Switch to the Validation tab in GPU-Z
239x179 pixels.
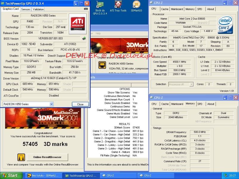38,9
